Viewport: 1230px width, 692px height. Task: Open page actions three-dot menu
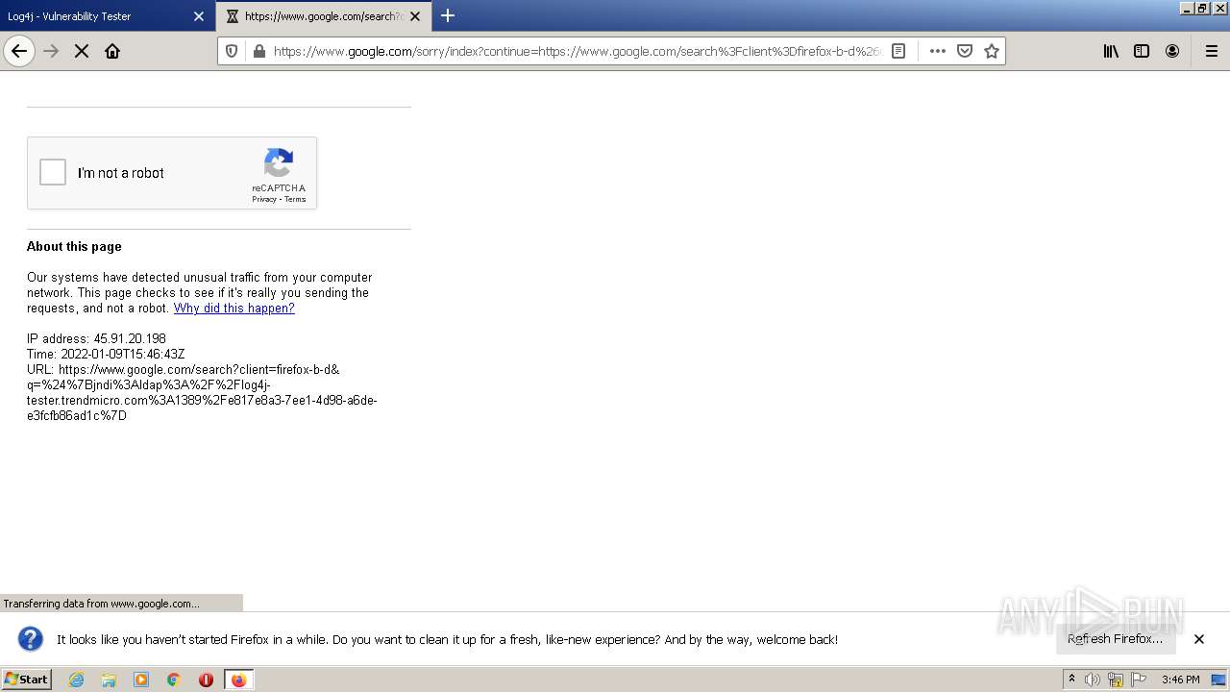(x=938, y=51)
